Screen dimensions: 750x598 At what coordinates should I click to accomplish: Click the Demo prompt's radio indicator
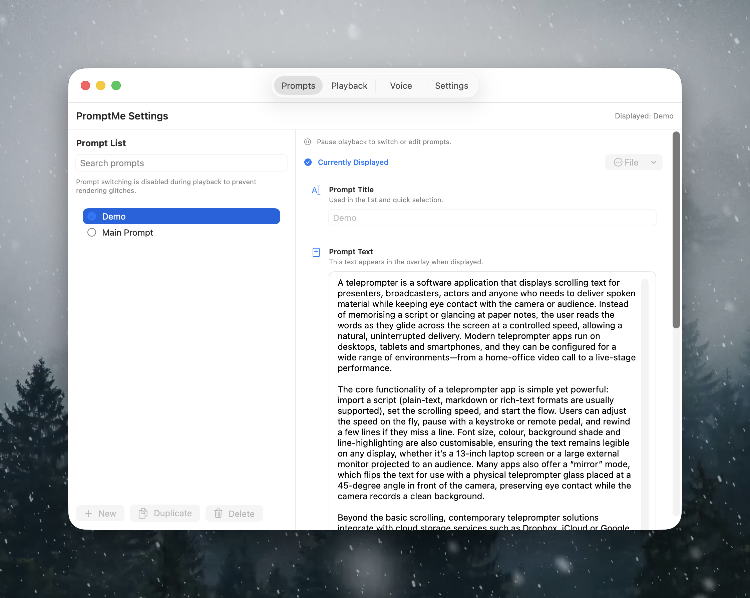[x=91, y=216]
